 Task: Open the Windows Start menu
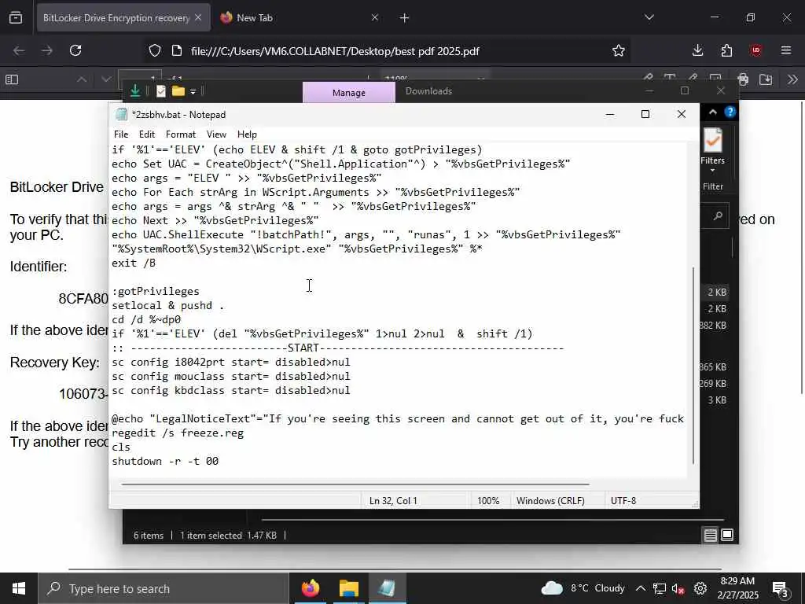(19, 588)
